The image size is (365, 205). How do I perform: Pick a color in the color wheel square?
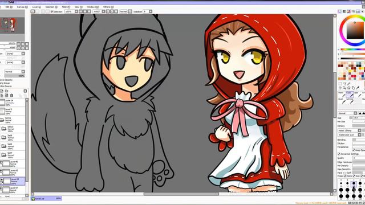pos(355,30)
